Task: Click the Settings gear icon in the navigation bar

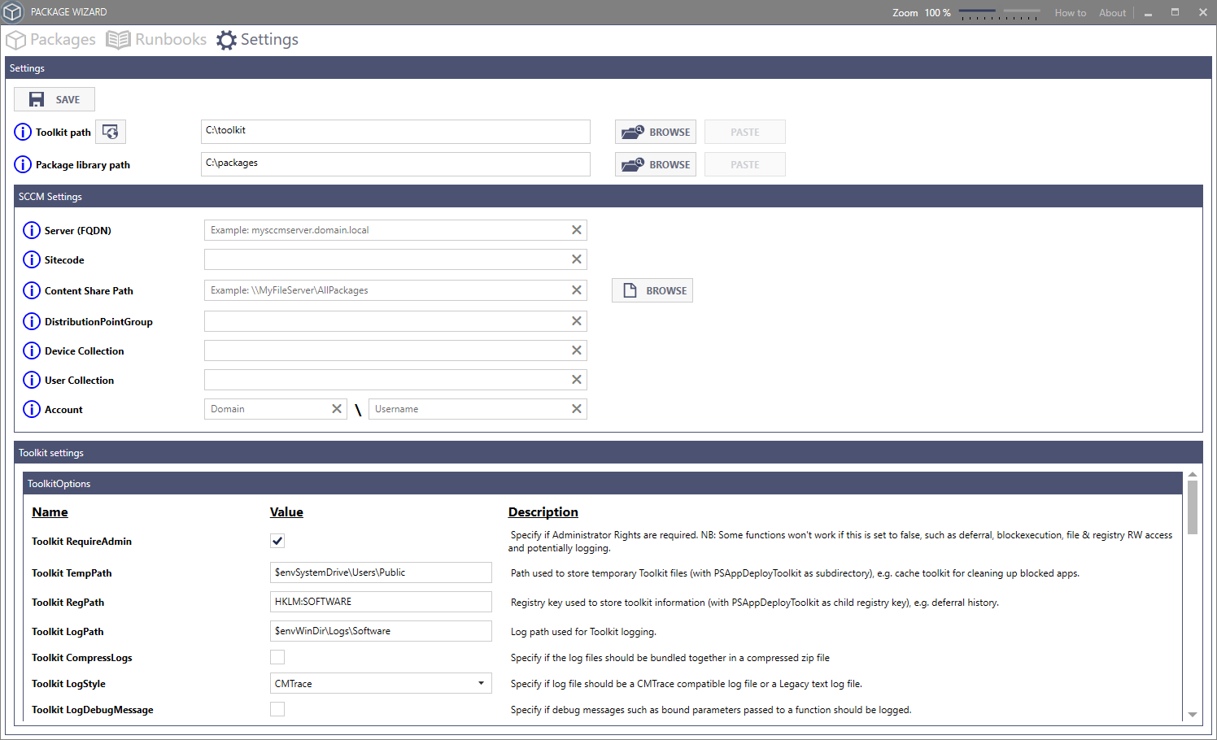Action: [226, 39]
